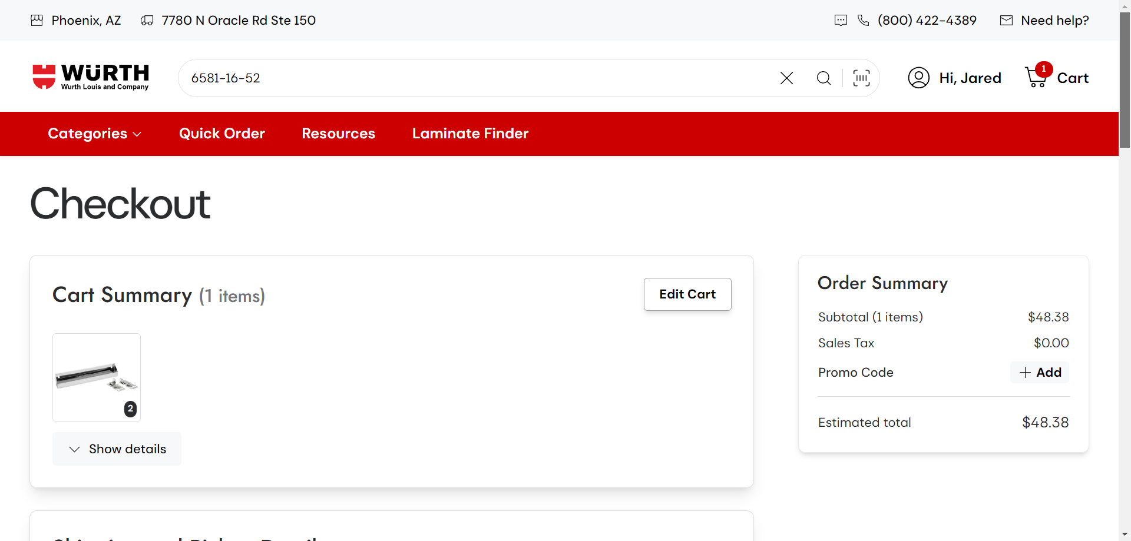The height and width of the screenshot is (541, 1131).
Task: Open the shopping cart icon
Action: click(x=1037, y=76)
